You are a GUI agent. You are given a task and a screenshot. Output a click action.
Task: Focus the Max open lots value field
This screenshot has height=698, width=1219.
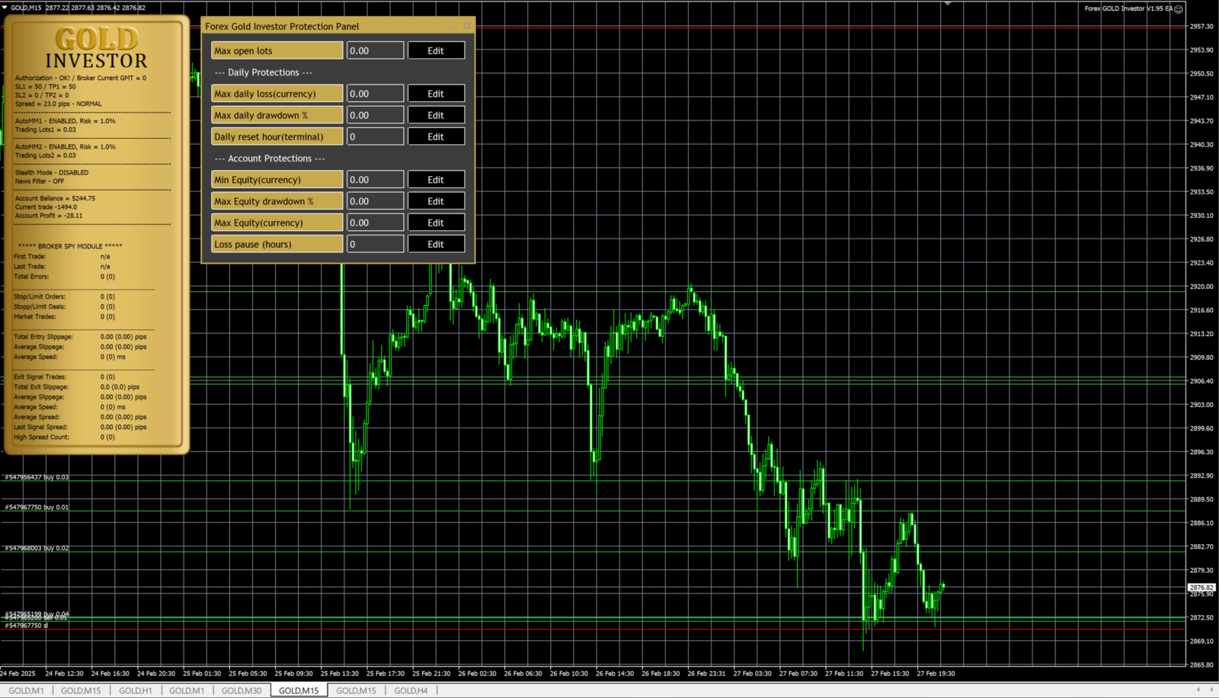tap(376, 51)
